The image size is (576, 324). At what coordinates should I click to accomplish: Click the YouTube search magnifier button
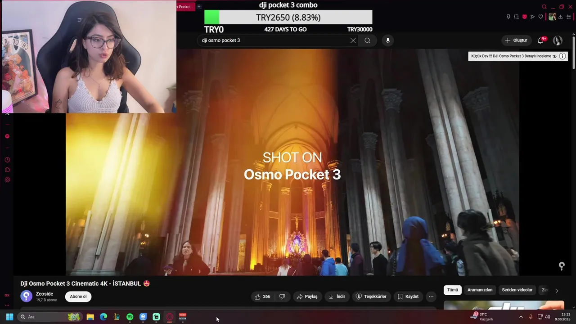pos(367,40)
